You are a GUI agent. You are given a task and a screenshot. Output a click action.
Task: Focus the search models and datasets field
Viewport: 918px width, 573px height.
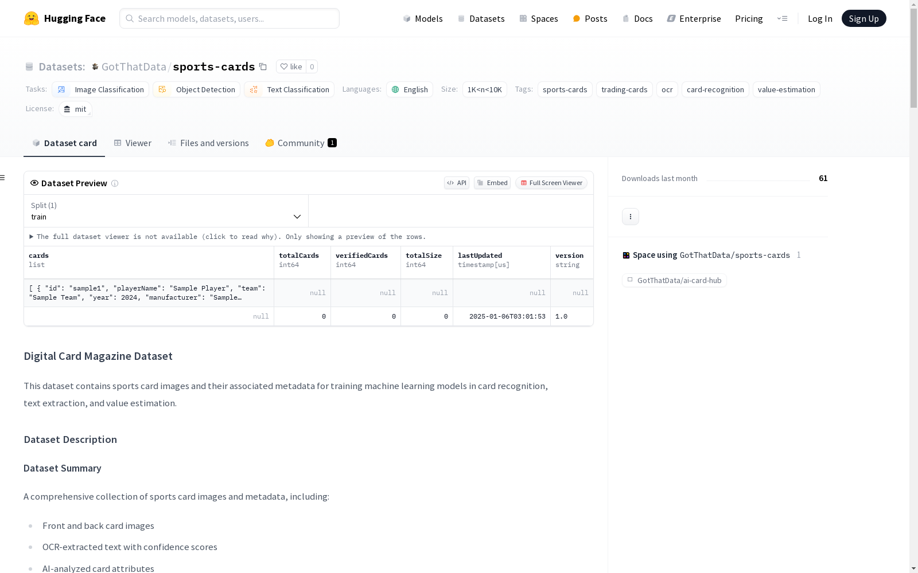coord(229,18)
